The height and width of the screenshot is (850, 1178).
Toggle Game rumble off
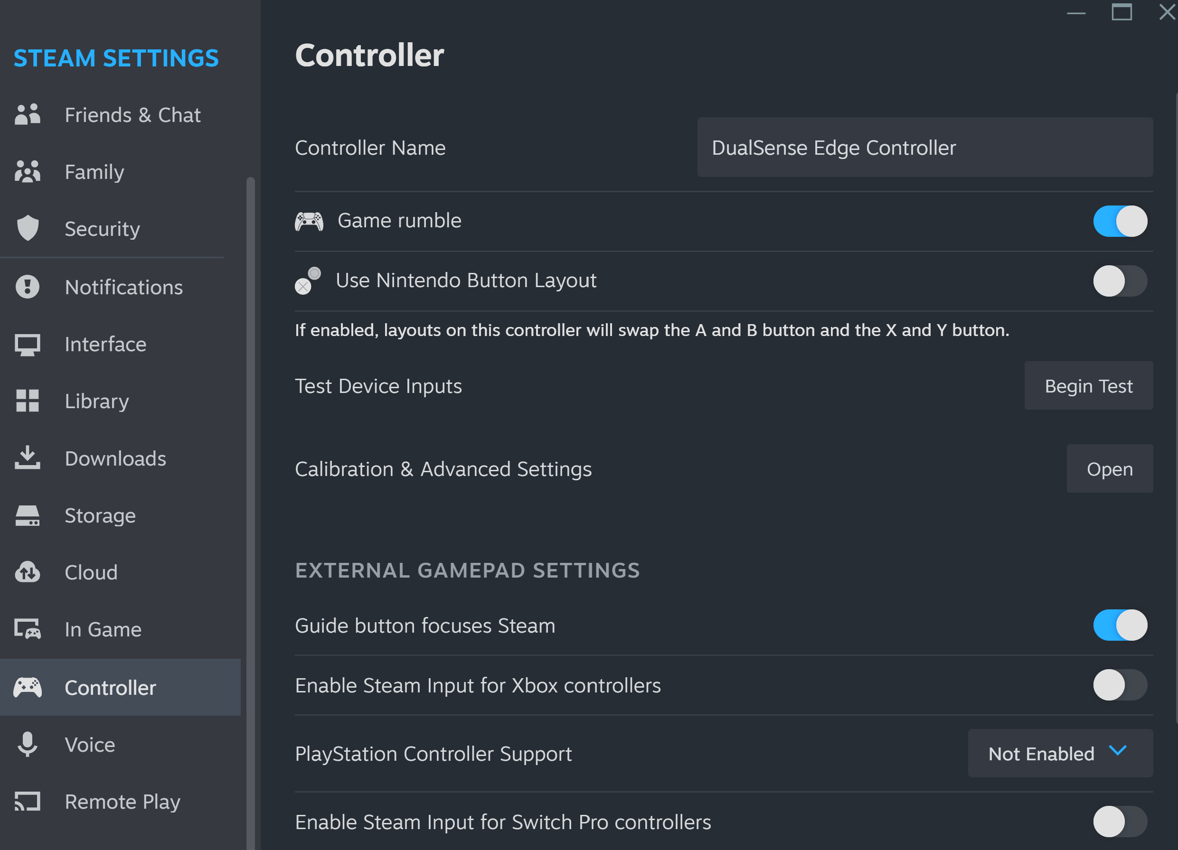1120,221
